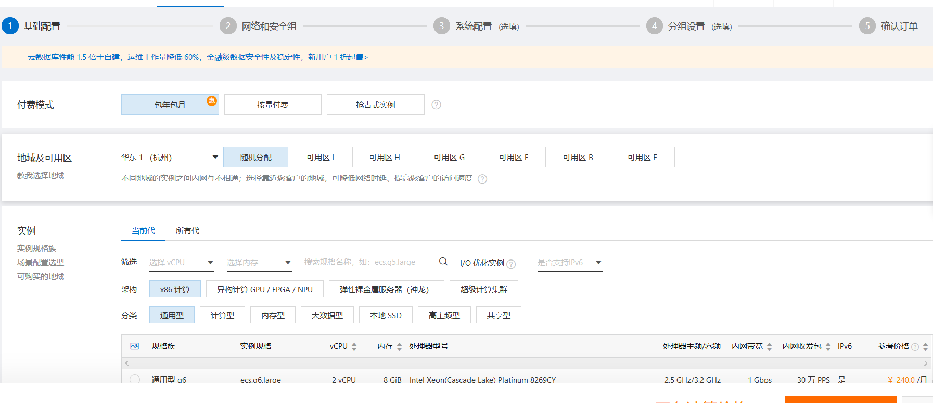Open the 选择内存 dropdown
This screenshot has width=933, height=403.
tap(259, 262)
